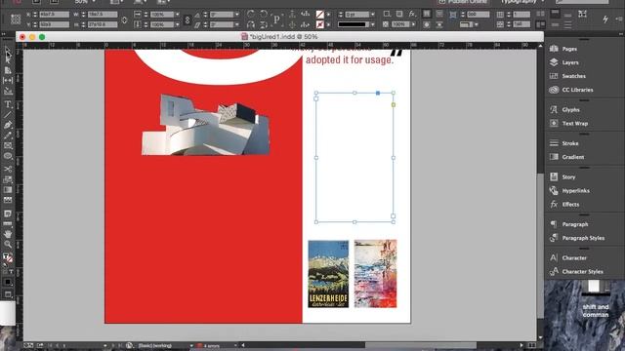
Task: Expand the opacity slider arrow
Action: click(413, 24)
